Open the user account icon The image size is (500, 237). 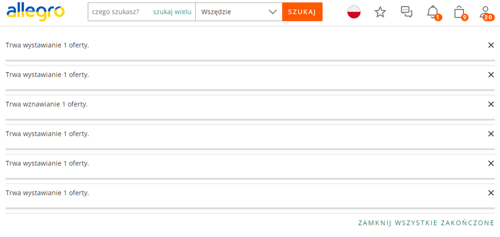[x=484, y=12]
